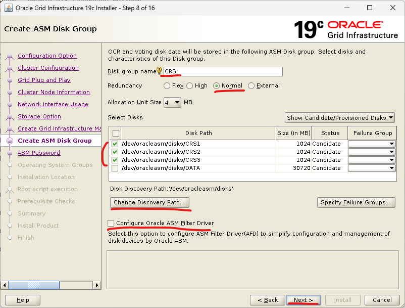Click Change Discovery Path button
This screenshot has height=308, width=405.
tap(149, 202)
